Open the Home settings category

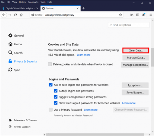coord(15,44)
